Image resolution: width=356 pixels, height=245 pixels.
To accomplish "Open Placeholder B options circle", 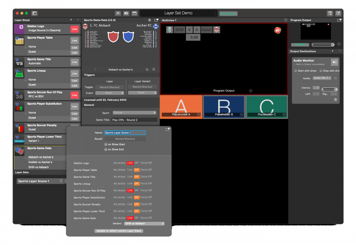I will pyautogui.click(x=241, y=114).
